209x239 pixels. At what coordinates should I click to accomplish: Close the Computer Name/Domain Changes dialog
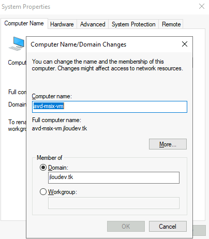tap(185, 44)
